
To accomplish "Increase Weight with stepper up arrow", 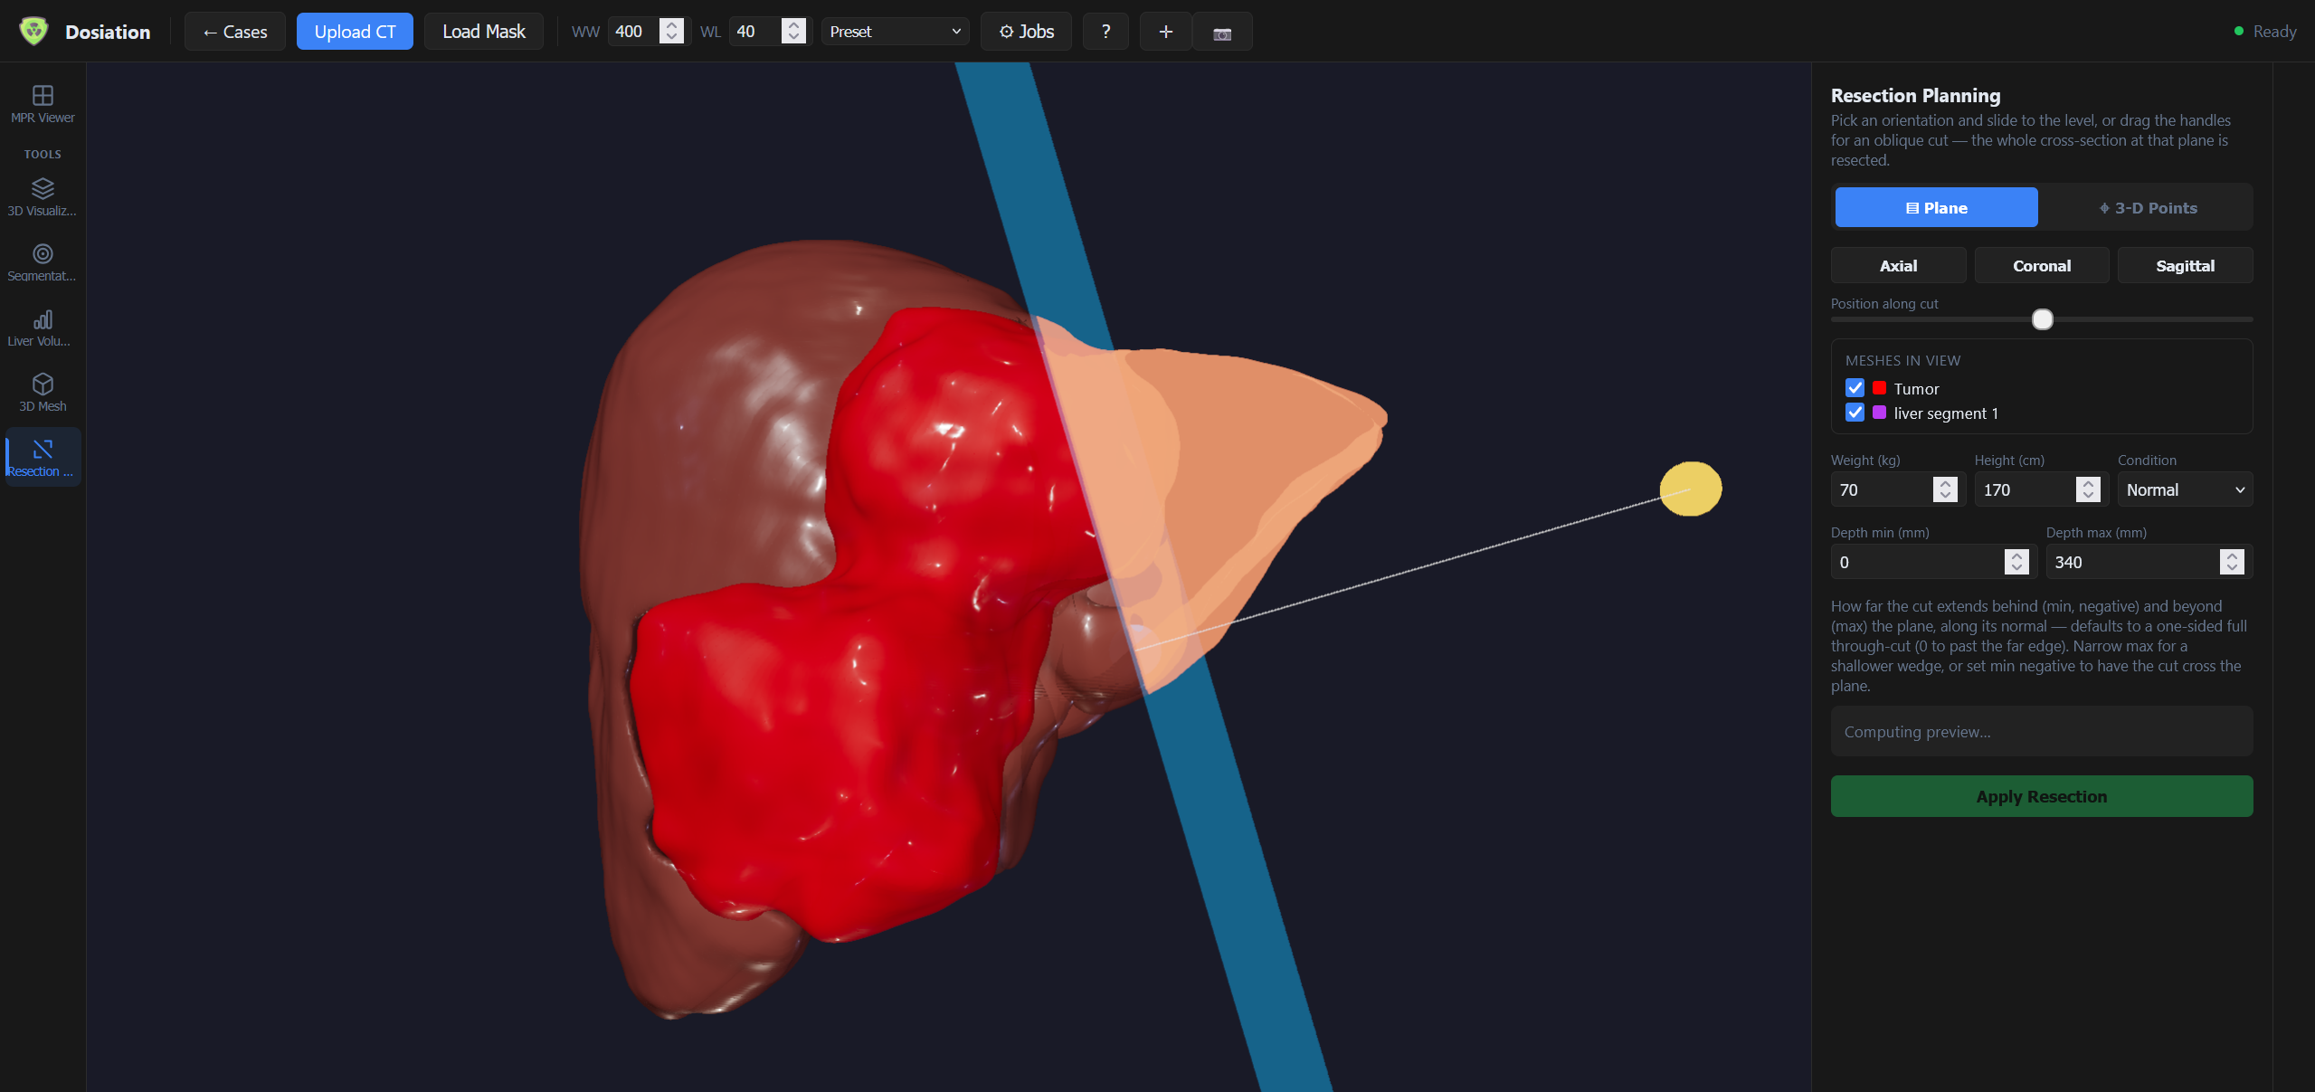I will [1945, 483].
